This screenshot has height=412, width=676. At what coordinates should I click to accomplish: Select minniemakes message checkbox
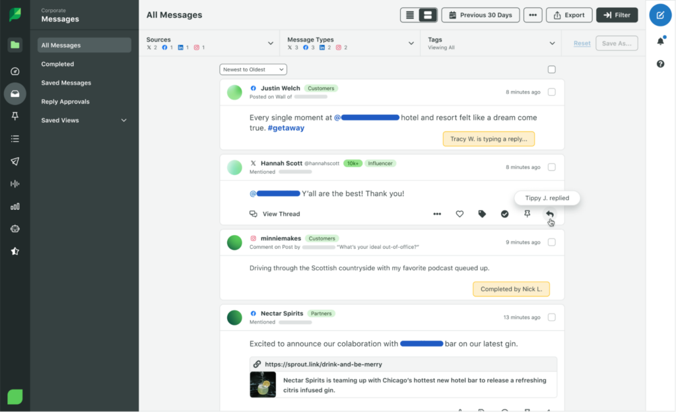[551, 242]
